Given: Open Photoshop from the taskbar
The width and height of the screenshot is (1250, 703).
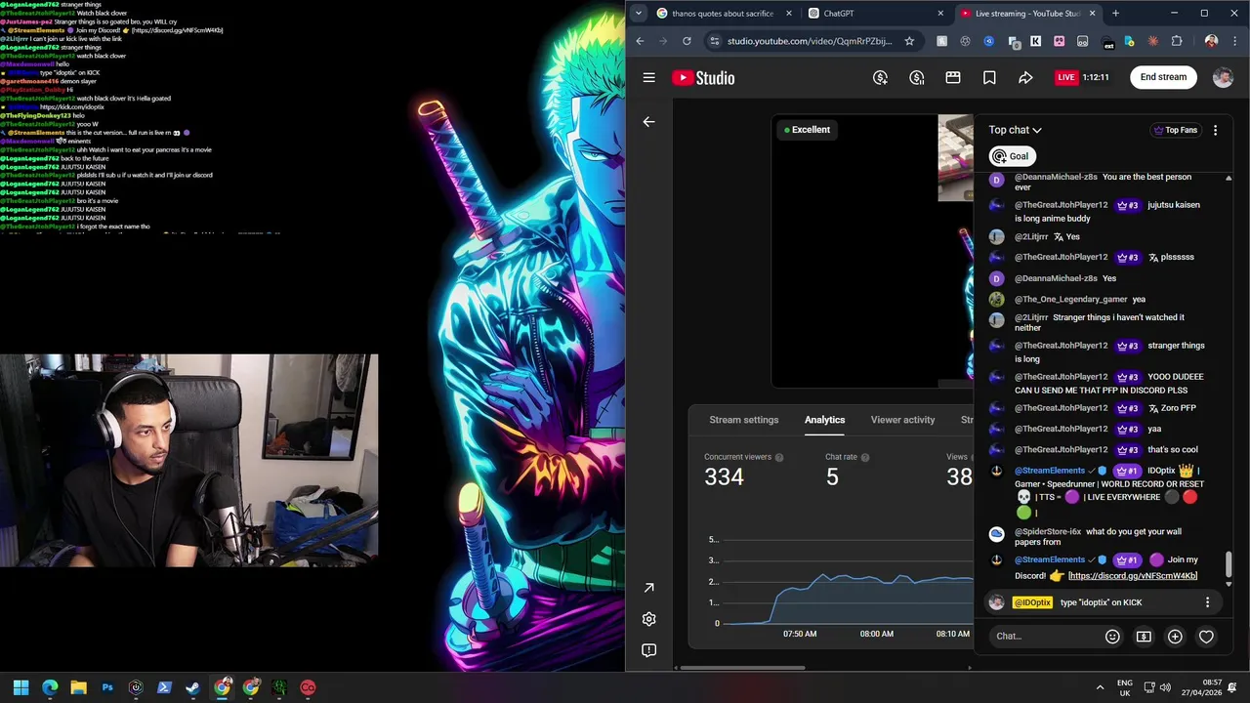Looking at the screenshot, I should pyautogui.click(x=107, y=687).
